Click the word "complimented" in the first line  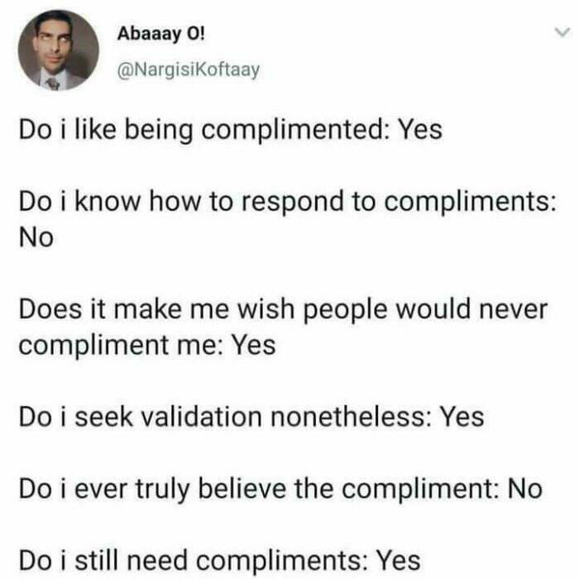click(x=304, y=130)
